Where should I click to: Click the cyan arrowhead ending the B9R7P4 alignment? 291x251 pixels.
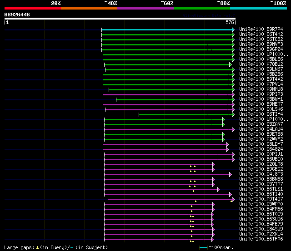pyautogui.click(x=233, y=30)
